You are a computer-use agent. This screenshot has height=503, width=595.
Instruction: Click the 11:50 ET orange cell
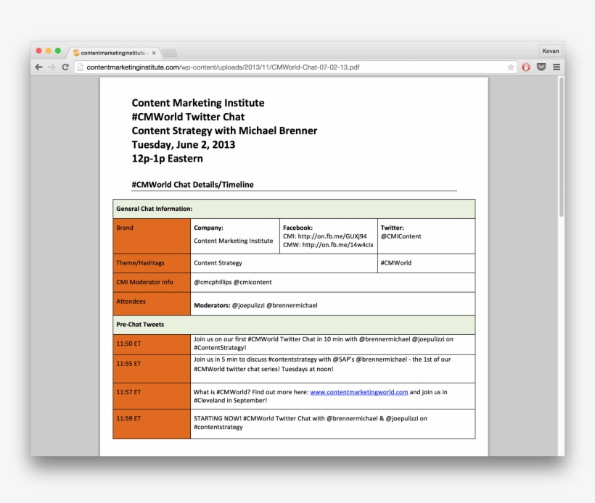pos(152,344)
